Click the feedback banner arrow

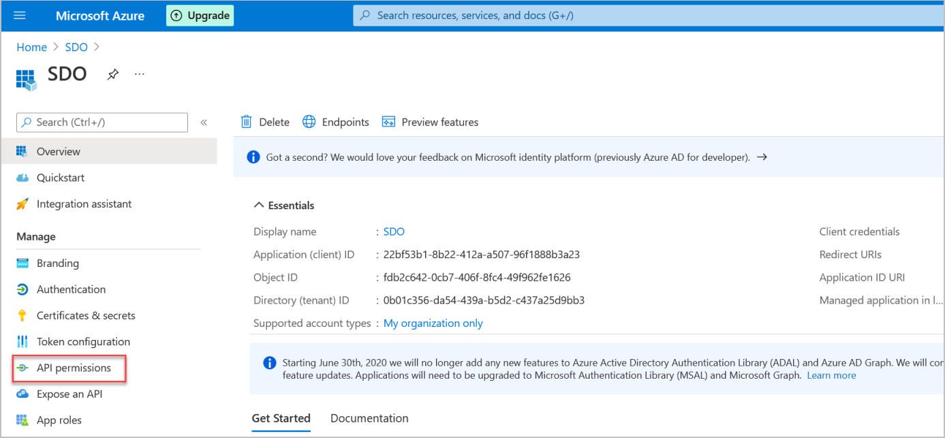(x=762, y=157)
